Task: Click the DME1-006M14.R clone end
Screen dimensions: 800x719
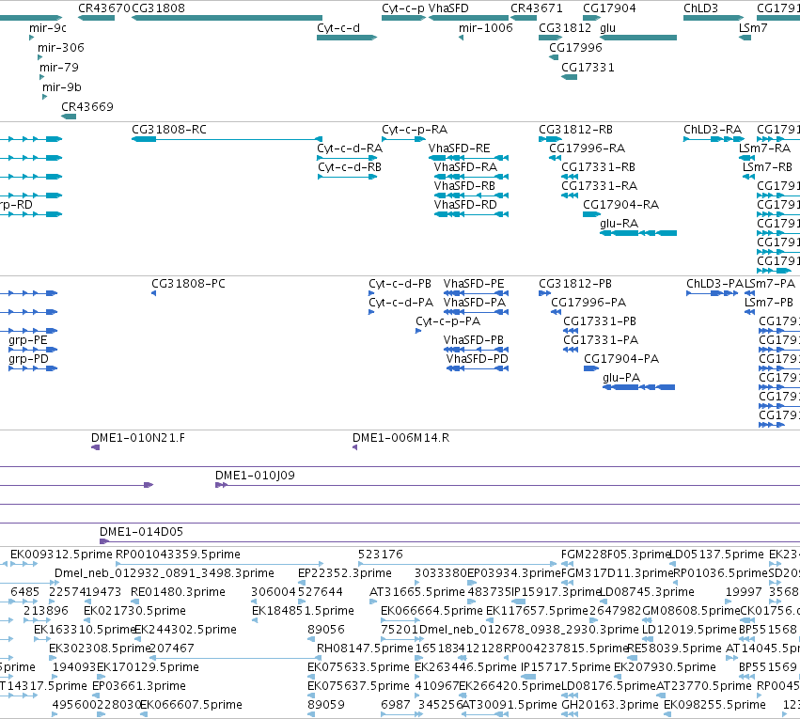Action: point(354,447)
